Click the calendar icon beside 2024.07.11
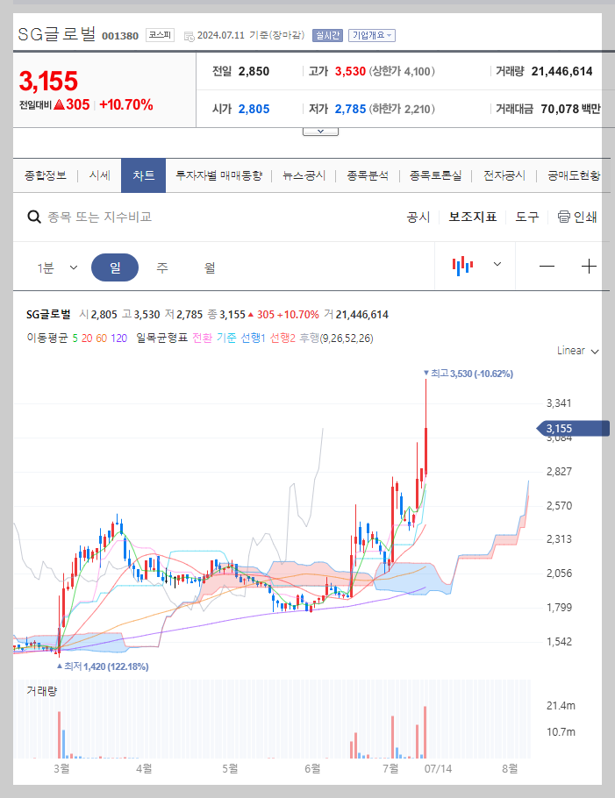Viewport: 615px width, 798px height. click(x=189, y=36)
